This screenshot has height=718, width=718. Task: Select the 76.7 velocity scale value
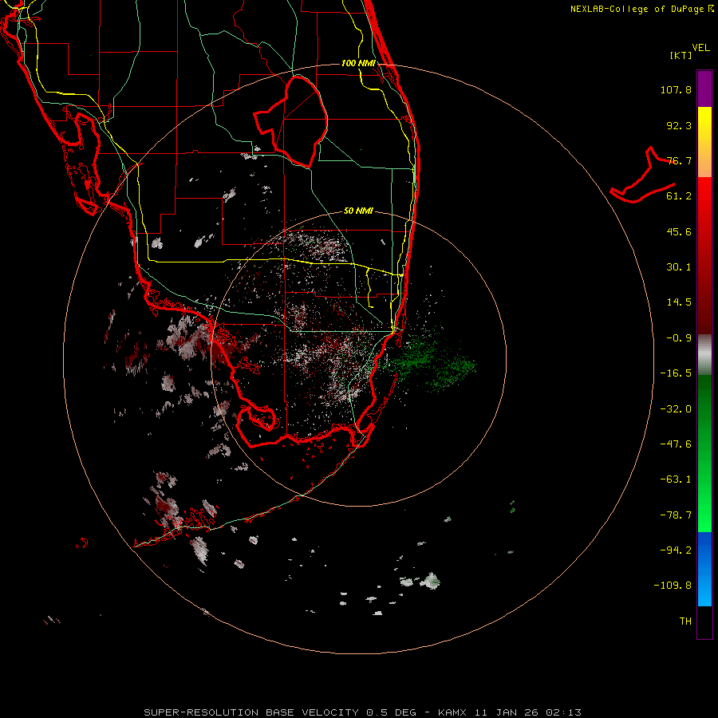point(679,160)
